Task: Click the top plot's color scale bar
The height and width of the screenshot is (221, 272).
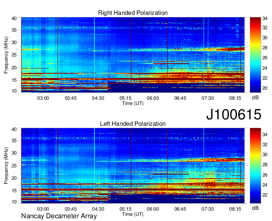Action: click(255, 55)
